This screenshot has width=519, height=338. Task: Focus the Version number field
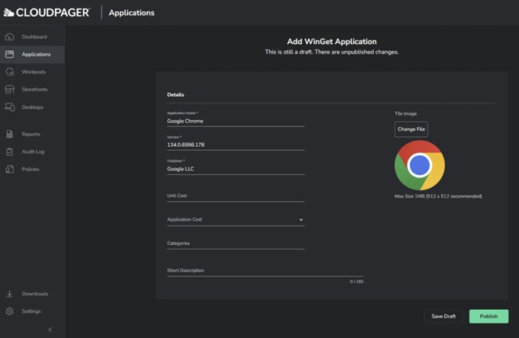tap(235, 145)
